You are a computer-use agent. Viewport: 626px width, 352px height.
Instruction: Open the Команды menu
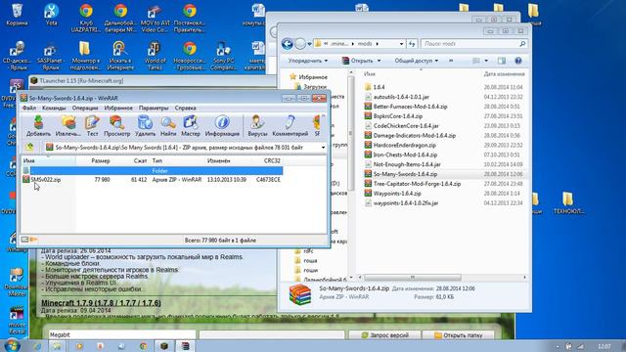pos(54,108)
